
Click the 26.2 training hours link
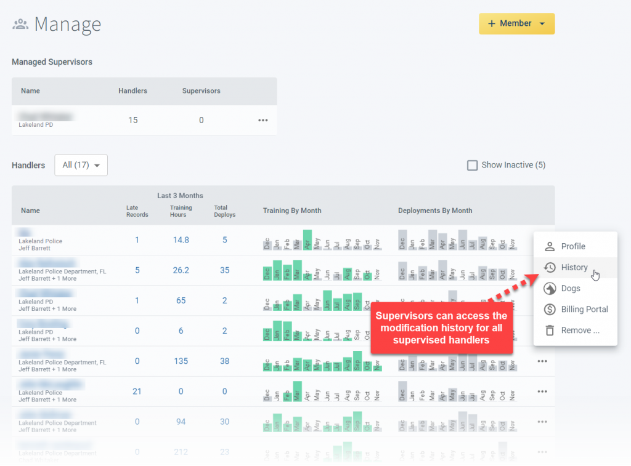coord(181,270)
